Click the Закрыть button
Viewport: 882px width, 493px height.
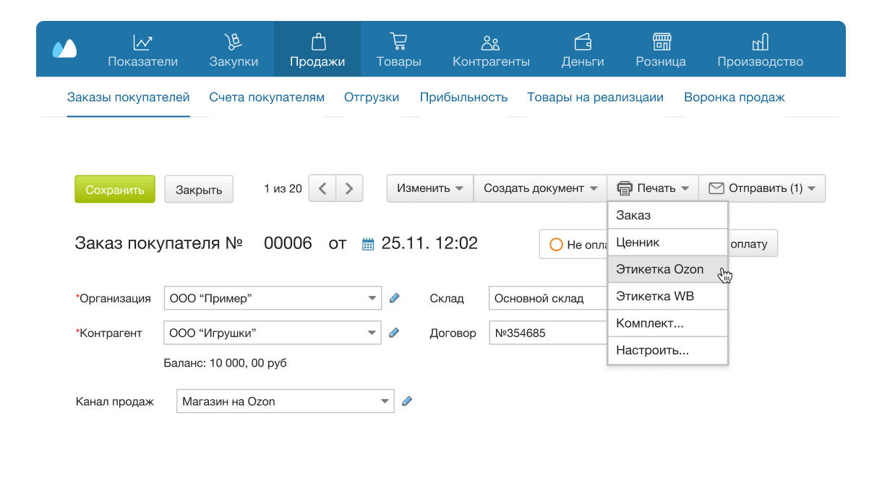(198, 188)
